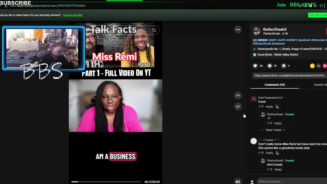Open Louise's commenter avatar
Image resolution: width=327 pixels, height=184 pixels.
click(253, 141)
